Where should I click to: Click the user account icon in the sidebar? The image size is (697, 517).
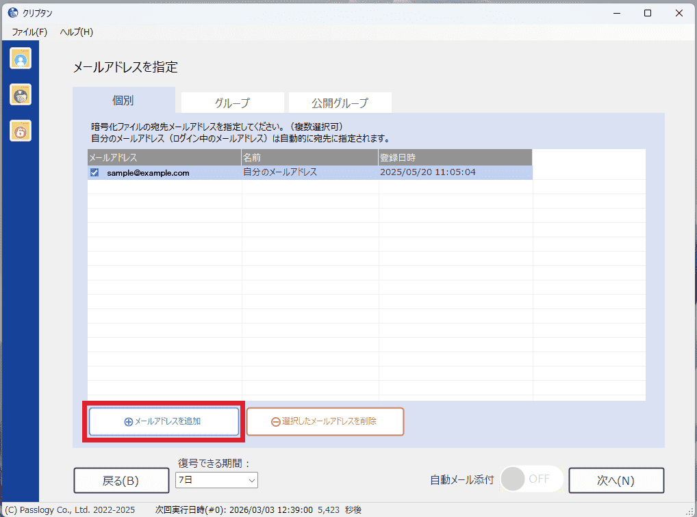21,59
